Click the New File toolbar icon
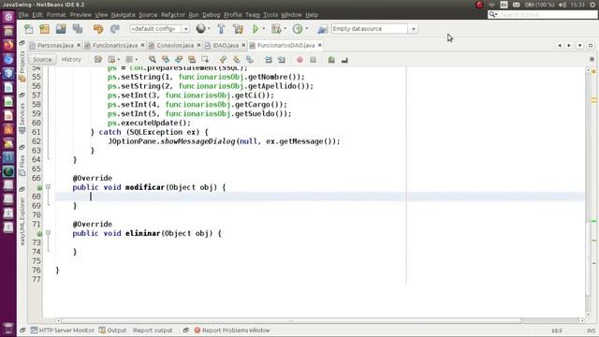The image size is (599, 337). click(29, 29)
